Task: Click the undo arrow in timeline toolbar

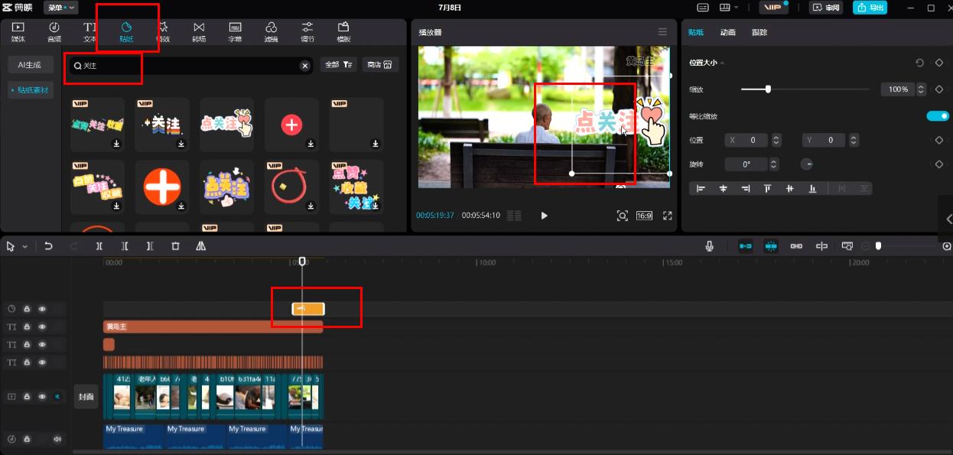Action: (x=48, y=246)
